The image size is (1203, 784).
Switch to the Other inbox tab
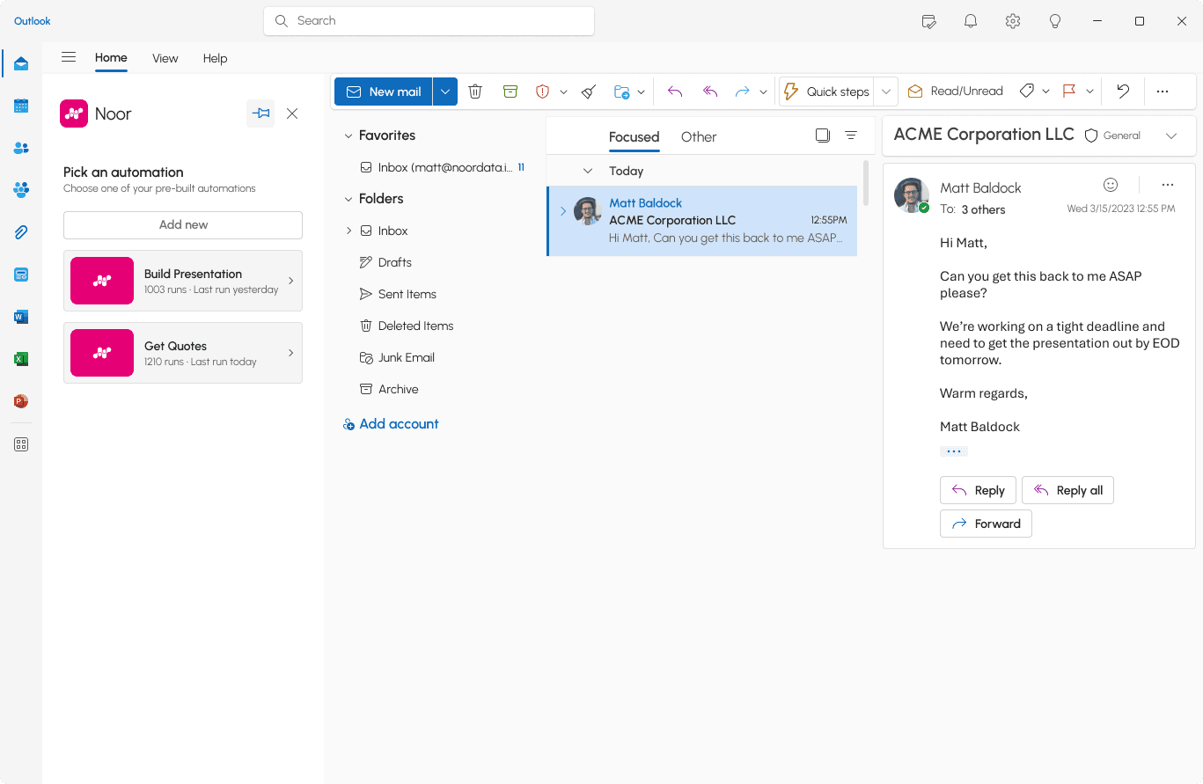(x=699, y=136)
